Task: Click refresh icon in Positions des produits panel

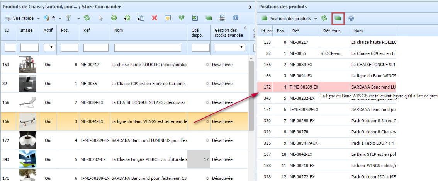Action: (x=324, y=18)
